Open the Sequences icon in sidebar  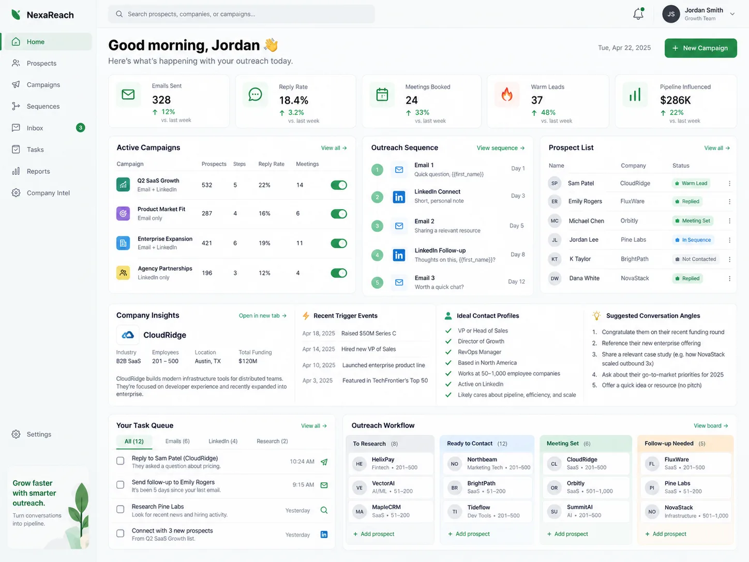(x=16, y=106)
